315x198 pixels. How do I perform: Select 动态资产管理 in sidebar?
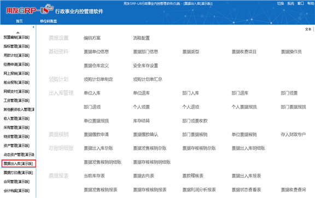19,155
